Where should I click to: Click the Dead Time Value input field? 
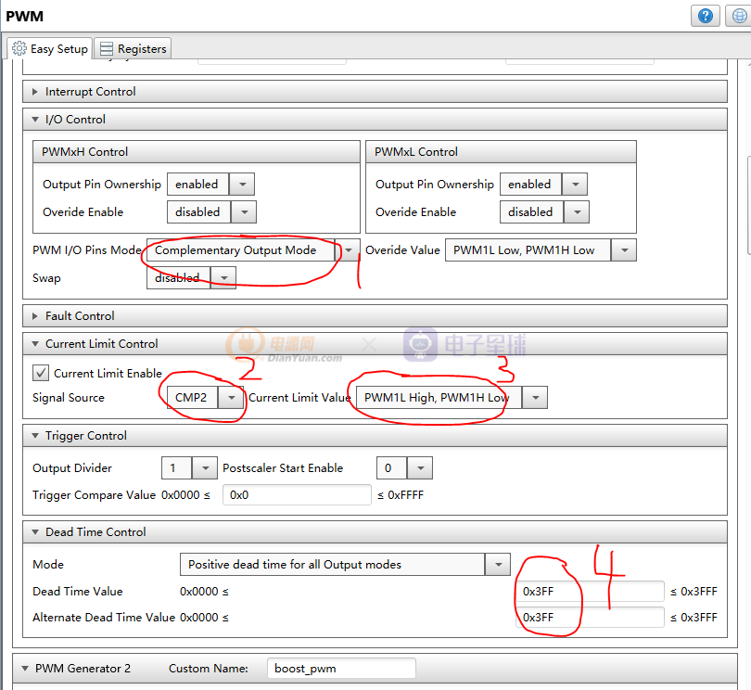(590, 592)
